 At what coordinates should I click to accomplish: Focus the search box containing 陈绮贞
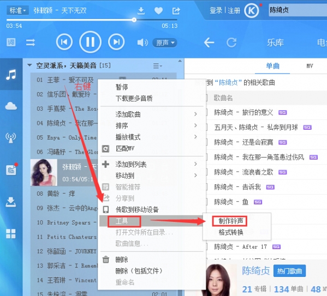(x=298, y=10)
